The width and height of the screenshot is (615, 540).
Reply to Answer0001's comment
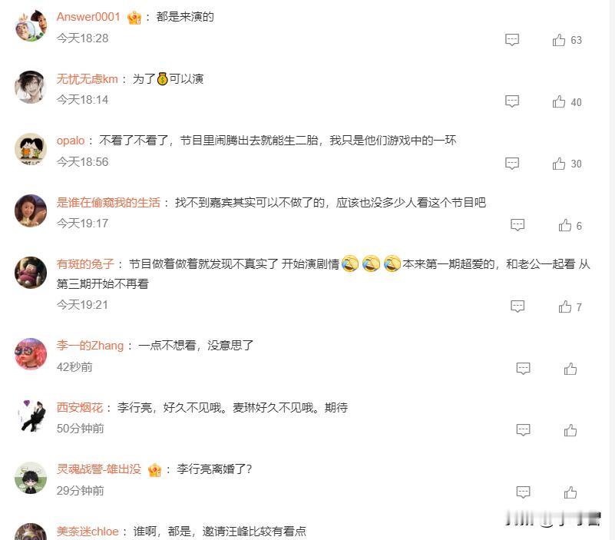(x=512, y=40)
